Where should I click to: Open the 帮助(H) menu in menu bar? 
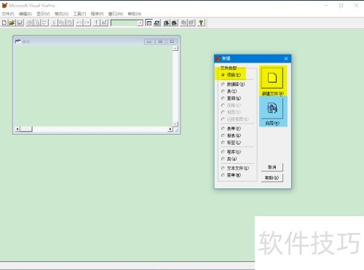point(135,14)
